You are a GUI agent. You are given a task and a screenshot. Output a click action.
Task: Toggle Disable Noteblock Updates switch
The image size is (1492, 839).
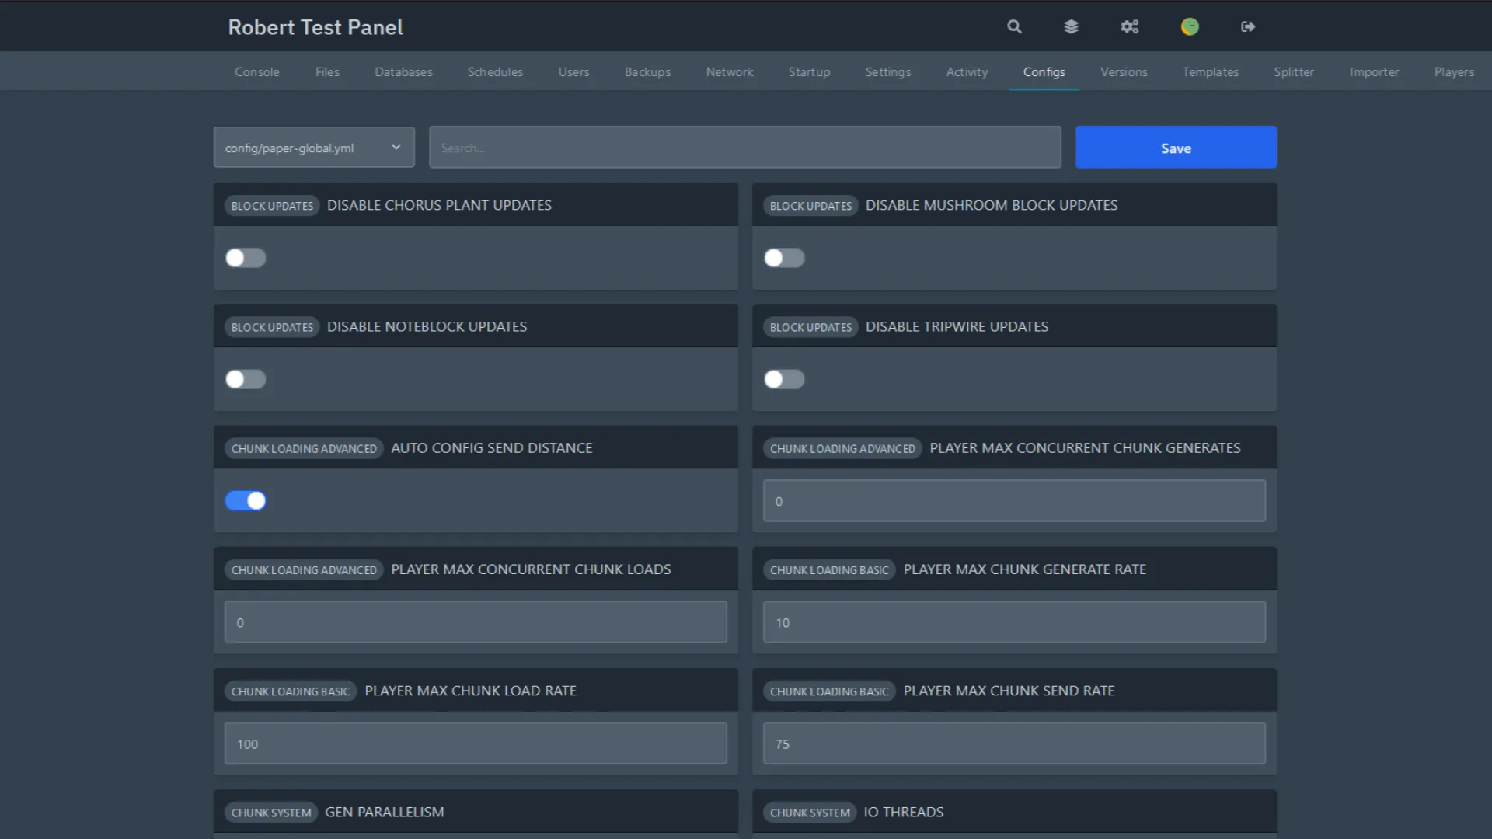(x=246, y=379)
